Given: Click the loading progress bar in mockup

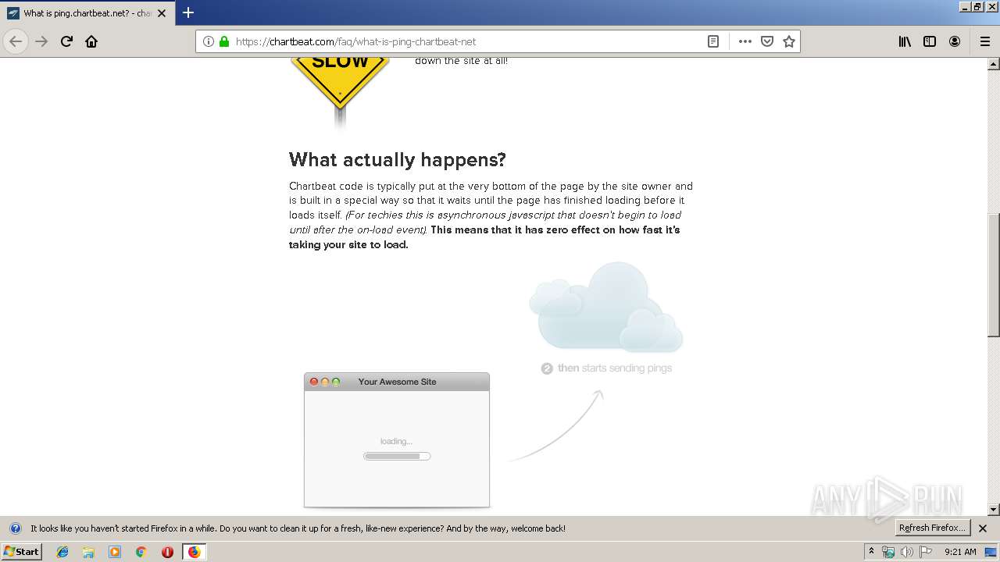Looking at the screenshot, I should click(x=397, y=456).
